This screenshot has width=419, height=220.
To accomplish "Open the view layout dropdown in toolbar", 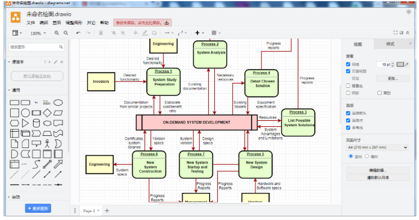I will tap(17, 33).
